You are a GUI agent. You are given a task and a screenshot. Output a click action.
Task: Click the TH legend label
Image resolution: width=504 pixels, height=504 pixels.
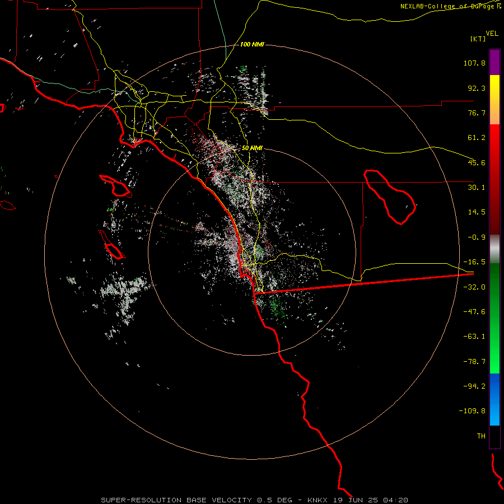[481, 436]
